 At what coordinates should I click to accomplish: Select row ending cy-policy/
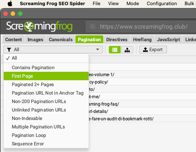tap(142, 82)
